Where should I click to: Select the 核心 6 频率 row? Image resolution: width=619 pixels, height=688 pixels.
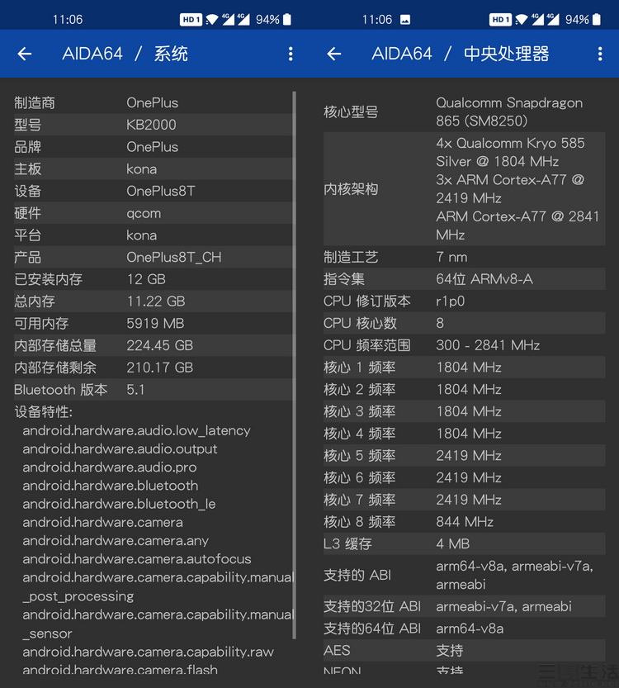pos(464,477)
